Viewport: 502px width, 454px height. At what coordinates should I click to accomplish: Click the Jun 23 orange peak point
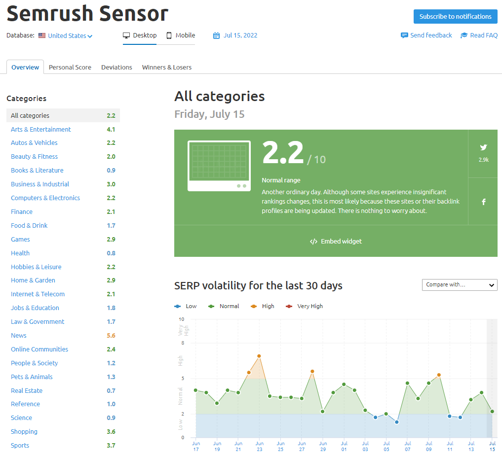259,356
